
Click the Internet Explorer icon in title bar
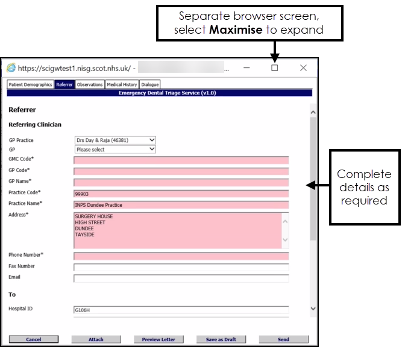tap(11, 68)
